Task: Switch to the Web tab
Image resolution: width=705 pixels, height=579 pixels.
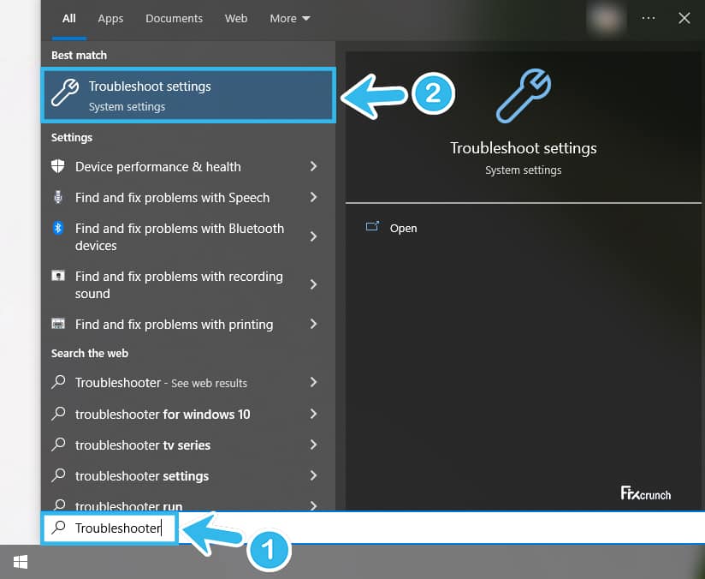Action: [236, 19]
